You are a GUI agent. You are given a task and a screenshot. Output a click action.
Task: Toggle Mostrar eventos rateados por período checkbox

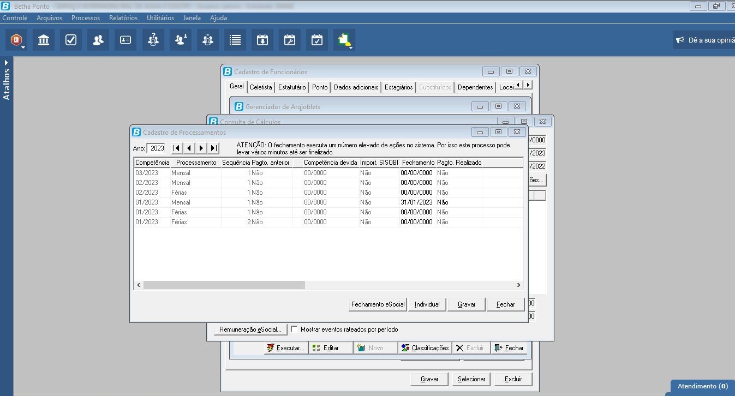(295, 329)
